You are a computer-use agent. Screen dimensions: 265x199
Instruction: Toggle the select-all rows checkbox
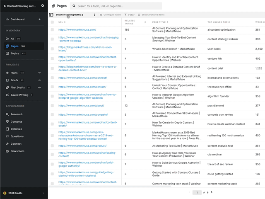point(52,22)
